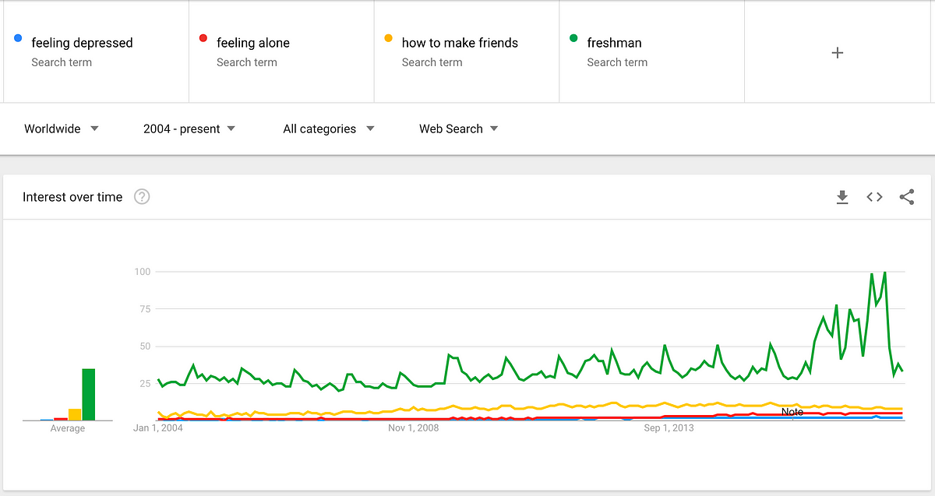Viewport: 935px width, 496px height.
Task: Edit the feeling alone search term
Action: (x=252, y=43)
